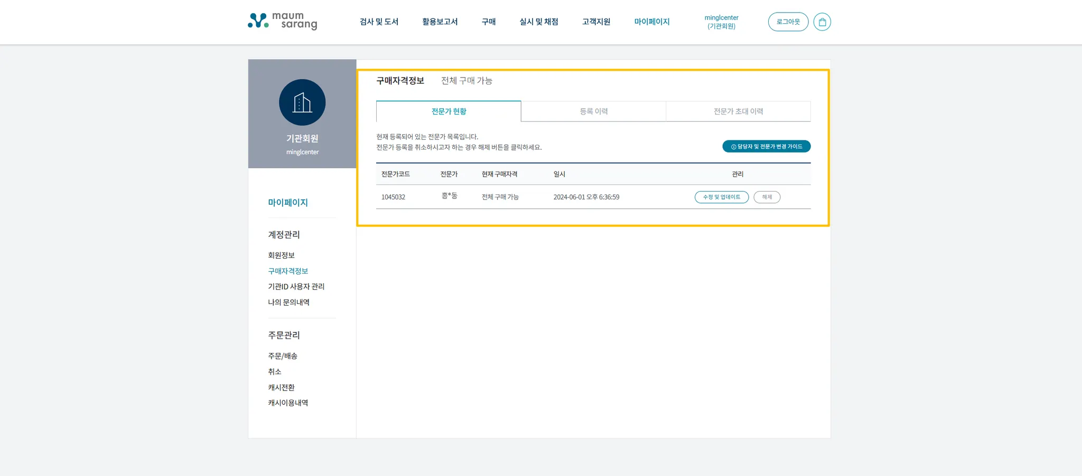Open the shopping cart icon
Image resolution: width=1082 pixels, height=476 pixels.
(822, 22)
